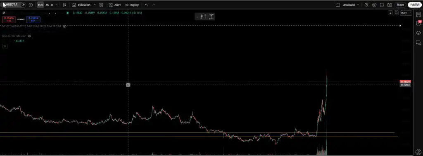Click the green 163.87K volume value
This screenshot has width=423, height=156.
click(x=19, y=41)
